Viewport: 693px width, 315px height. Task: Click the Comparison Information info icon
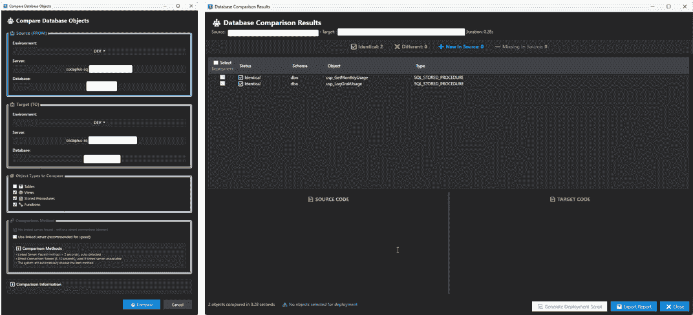tap(12, 284)
